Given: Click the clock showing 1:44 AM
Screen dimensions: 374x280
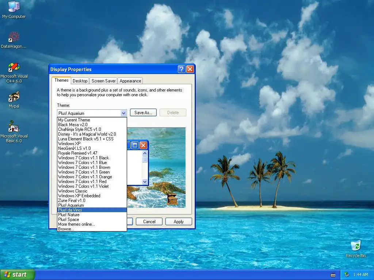Looking at the screenshot, I should coord(360,275).
